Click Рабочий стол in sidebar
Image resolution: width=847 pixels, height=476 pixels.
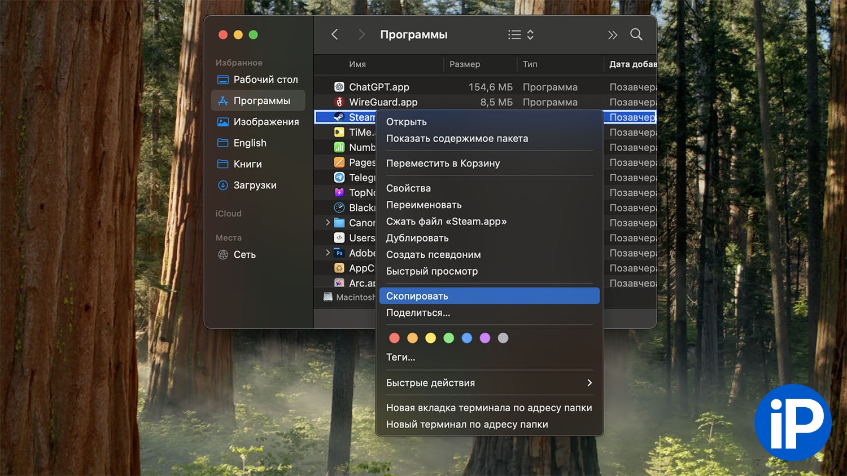(x=265, y=80)
